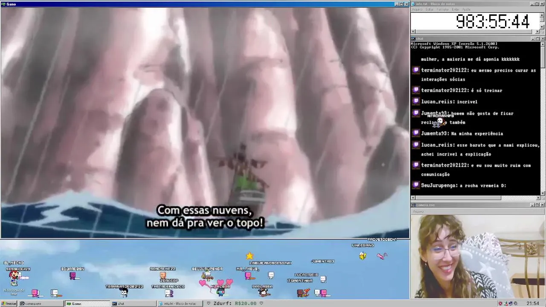Click the message 'terminator202122: é só treinar'
This screenshot has width=546, height=307.
point(462,90)
